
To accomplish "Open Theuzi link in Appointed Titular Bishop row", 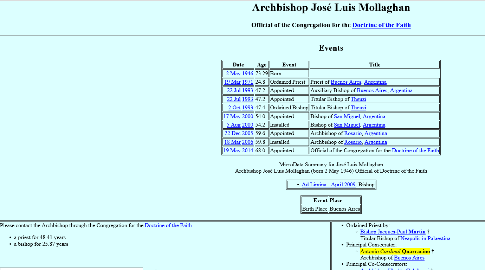I will (x=358, y=99).
